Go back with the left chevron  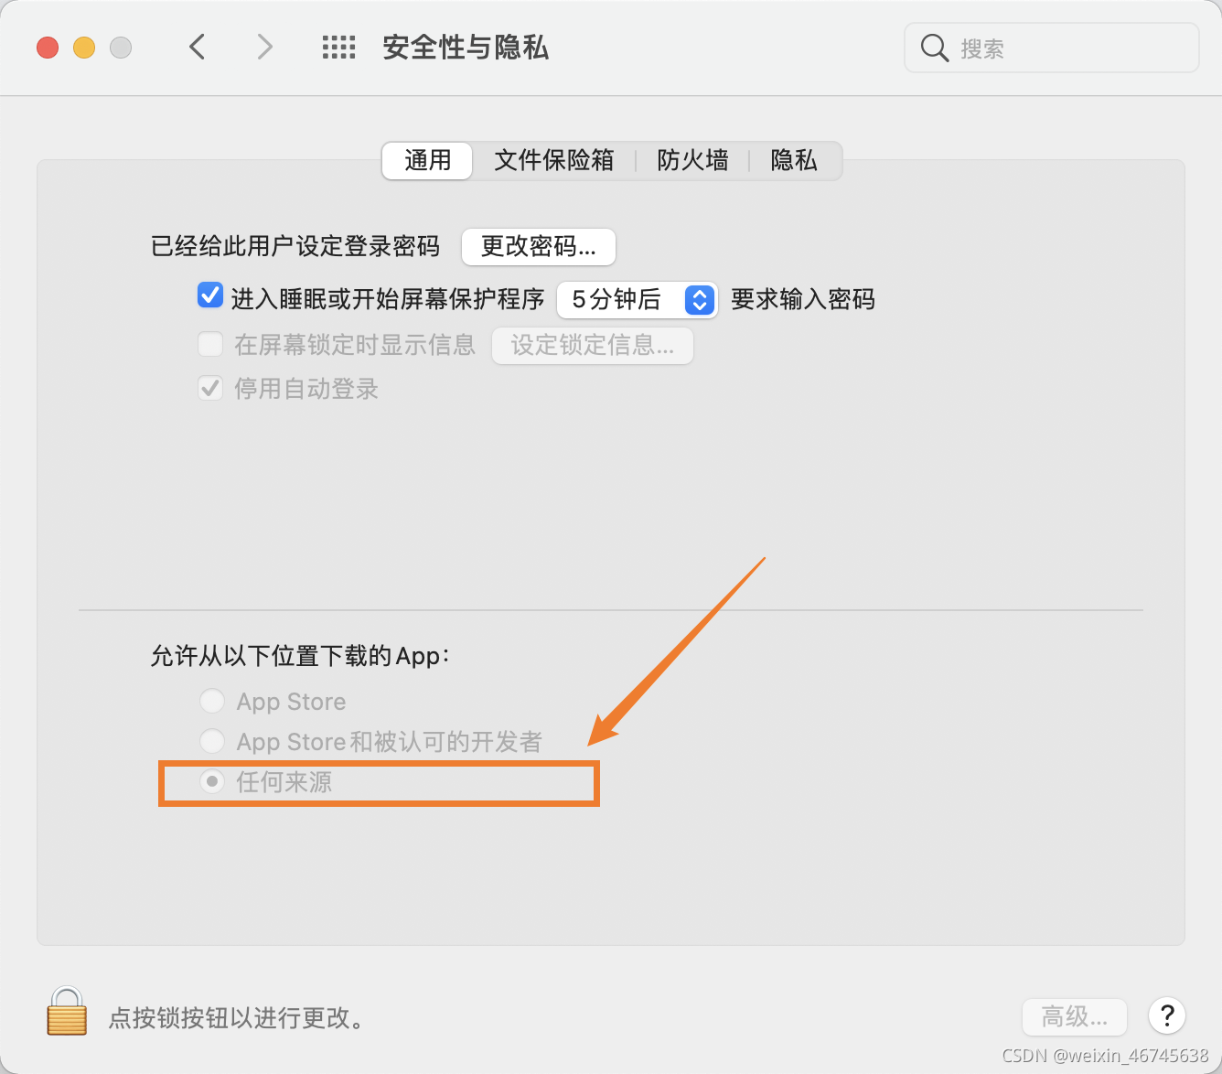click(197, 47)
